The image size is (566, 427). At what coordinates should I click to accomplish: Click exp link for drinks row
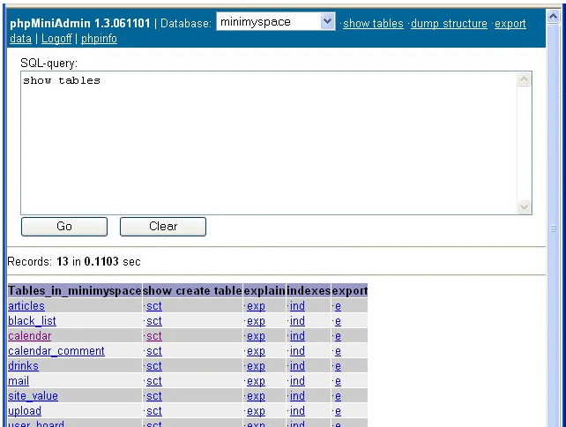coord(256,366)
